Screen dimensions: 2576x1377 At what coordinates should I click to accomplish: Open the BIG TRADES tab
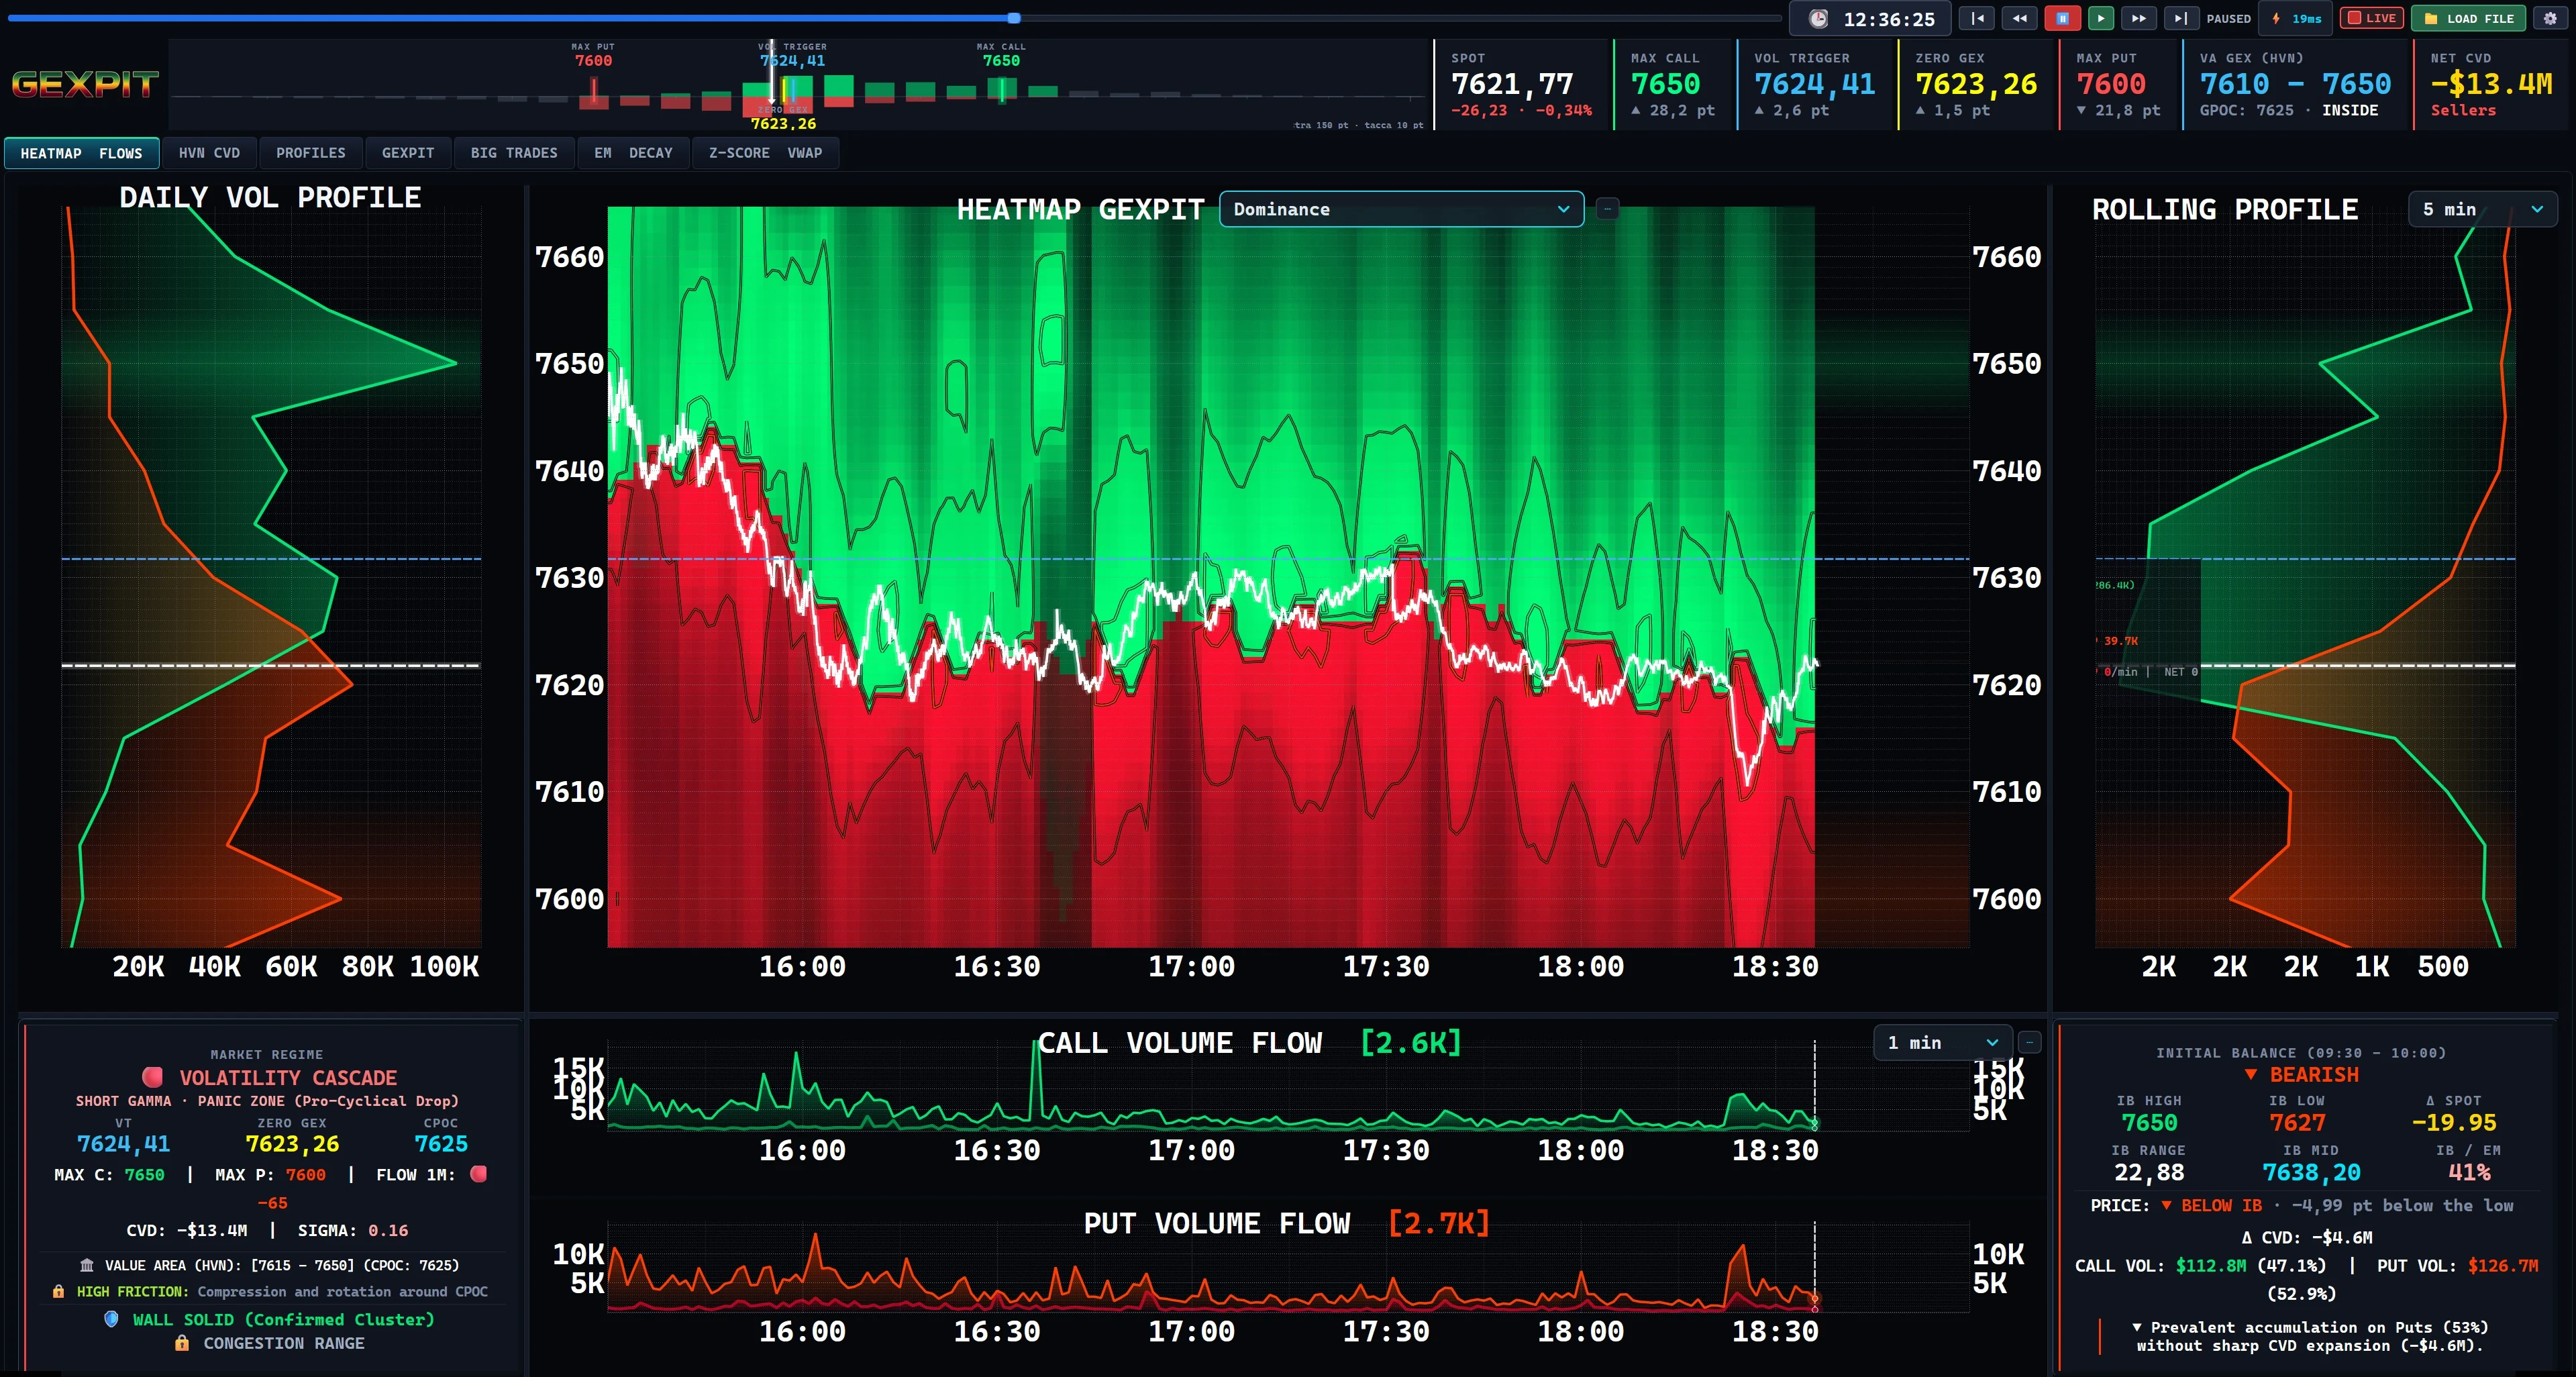(514, 153)
